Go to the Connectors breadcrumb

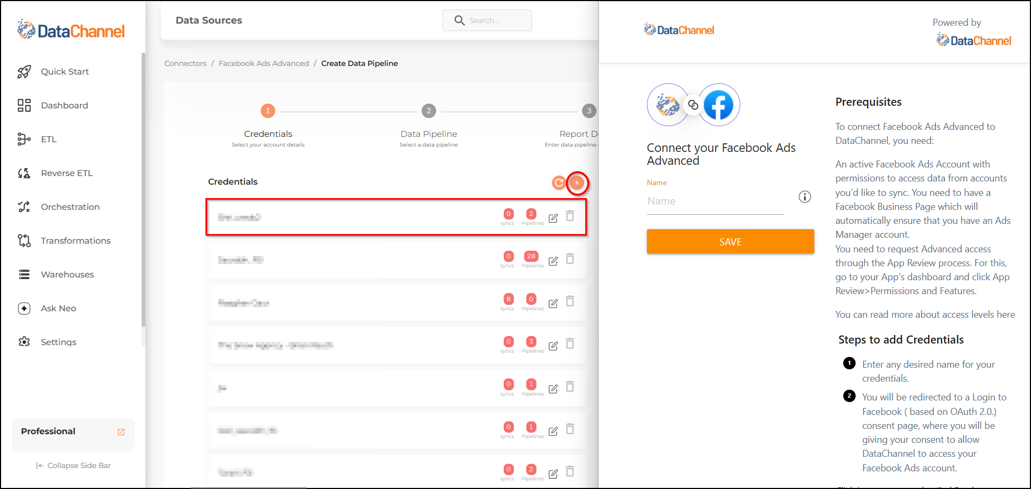[x=185, y=63]
